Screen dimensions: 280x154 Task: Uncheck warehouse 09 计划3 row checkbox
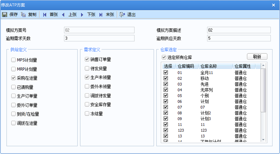click(166, 118)
